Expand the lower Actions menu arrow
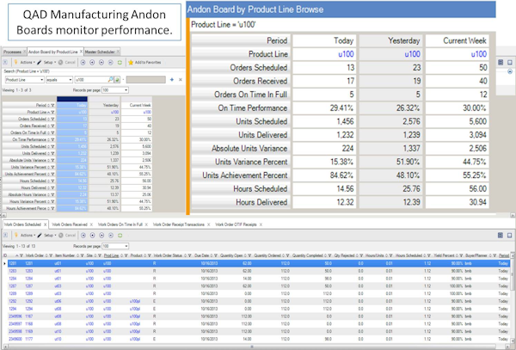Image resolution: width=516 pixels, height=350 pixels. click(x=34, y=236)
